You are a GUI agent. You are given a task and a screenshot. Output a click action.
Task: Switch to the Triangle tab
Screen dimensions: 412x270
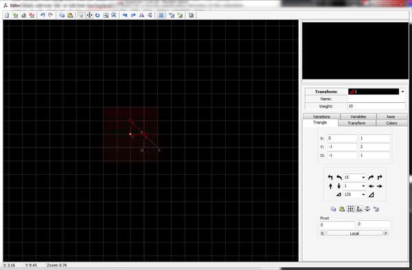320,123
